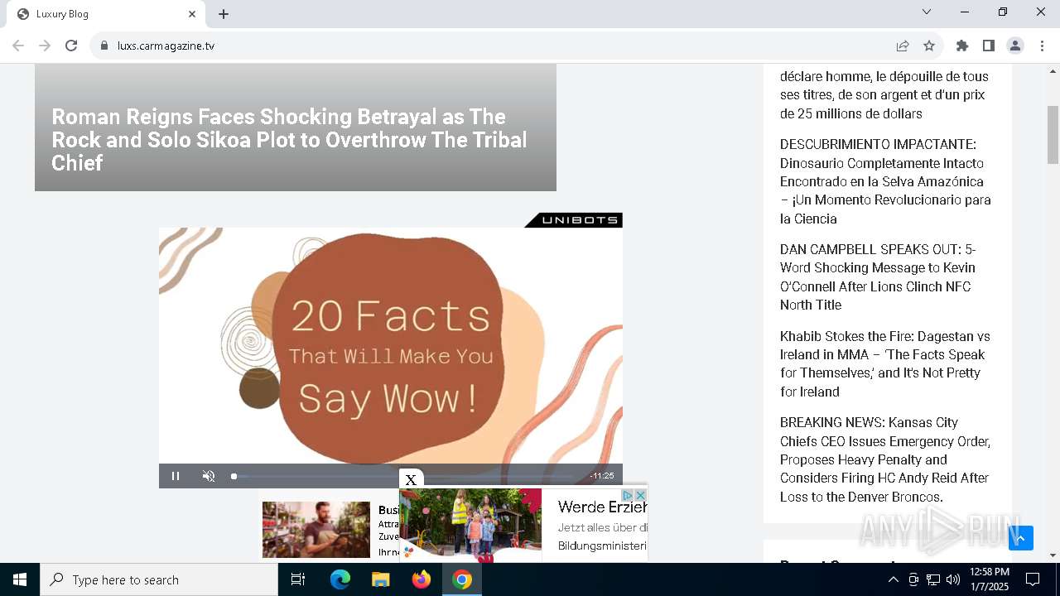The image size is (1060, 596).
Task: Close the Werde Erzieher ad banner
Action: click(x=640, y=495)
